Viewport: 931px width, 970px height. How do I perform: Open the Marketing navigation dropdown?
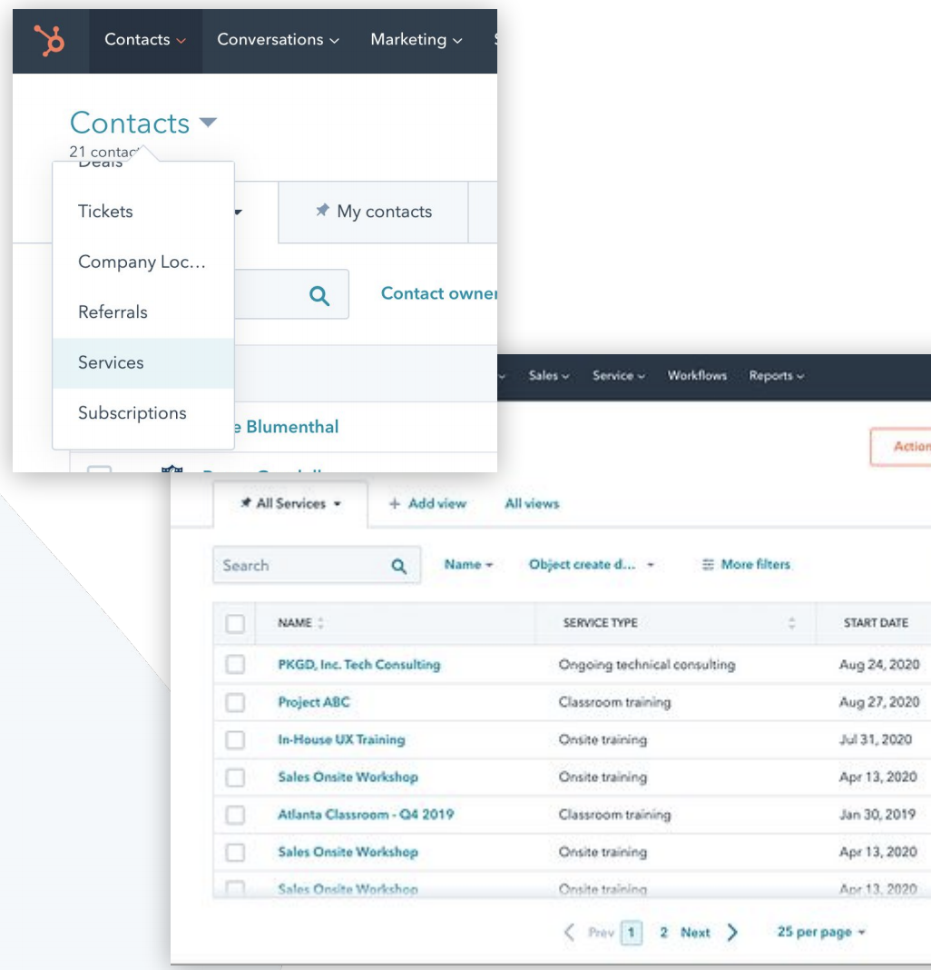click(416, 40)
